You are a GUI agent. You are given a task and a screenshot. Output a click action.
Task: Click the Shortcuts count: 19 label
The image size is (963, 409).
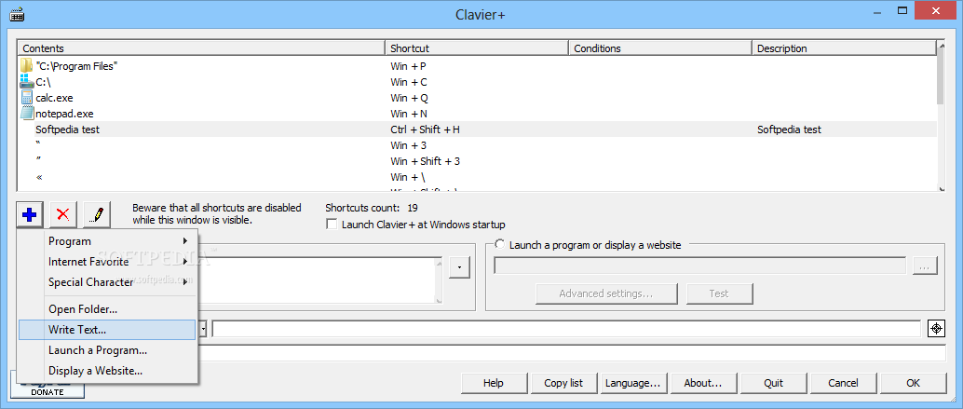372,208
